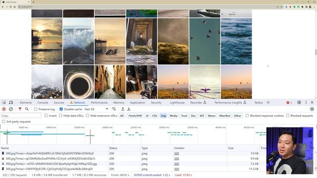Screen dimensions: 317x178
Task: Sort requests by the Size column header
Action: pos(243,148)
